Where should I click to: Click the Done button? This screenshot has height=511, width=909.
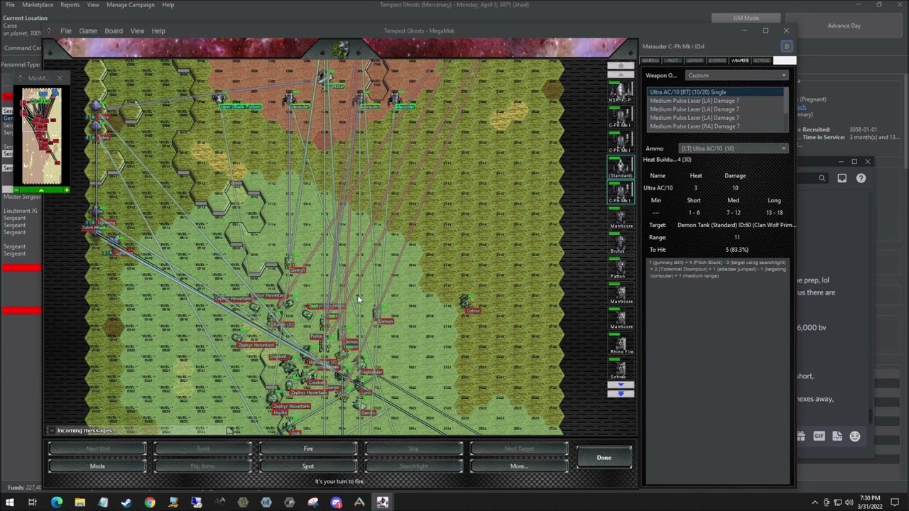tap(604, 458)
